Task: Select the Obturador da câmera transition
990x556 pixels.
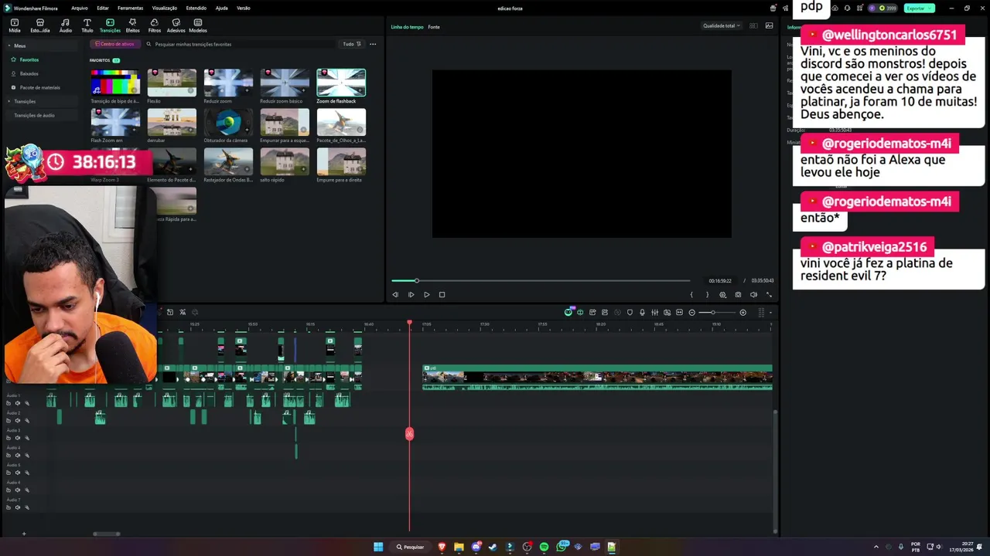Action: [x=228, y=122]
